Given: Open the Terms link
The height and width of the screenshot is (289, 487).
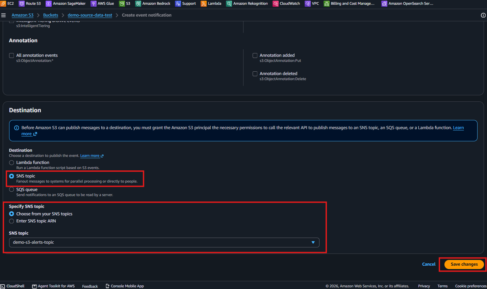Looking at the screenshot, I should pos(442,286).
